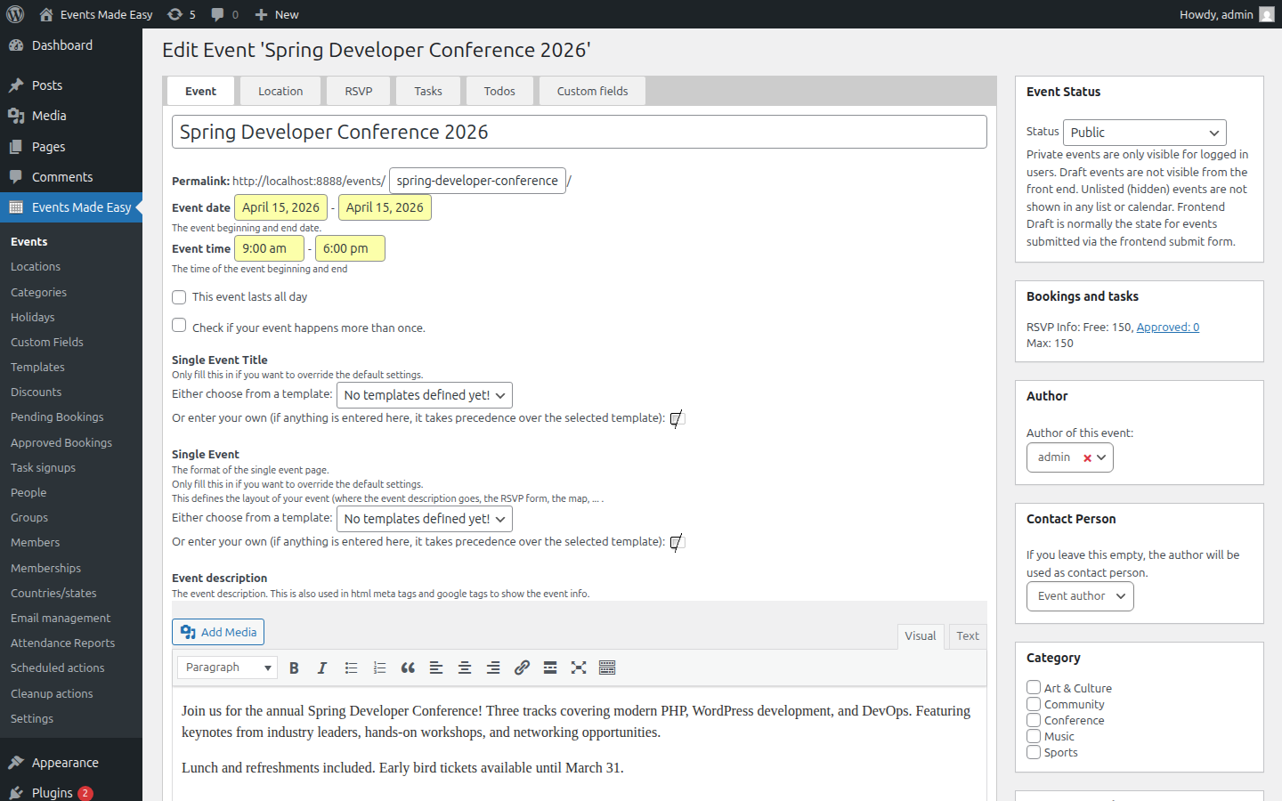Viewport: 1282px width, 801px height.
Task: Enable 'This event lasts all day'
Action: coord(179,297)
